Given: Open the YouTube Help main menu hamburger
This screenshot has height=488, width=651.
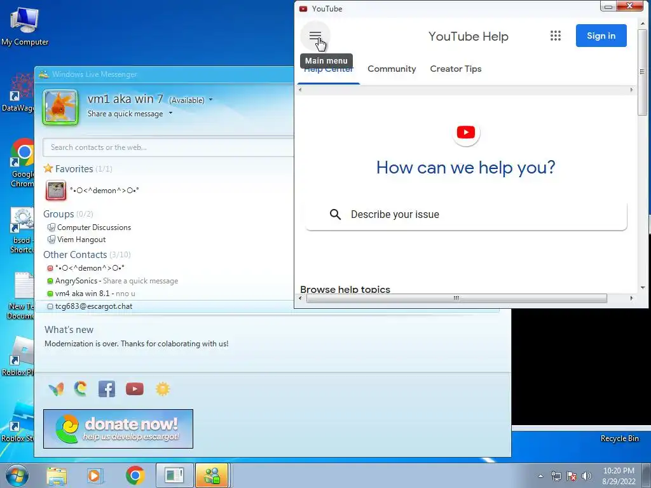Looking at the screenshot, I should point(315,36).
